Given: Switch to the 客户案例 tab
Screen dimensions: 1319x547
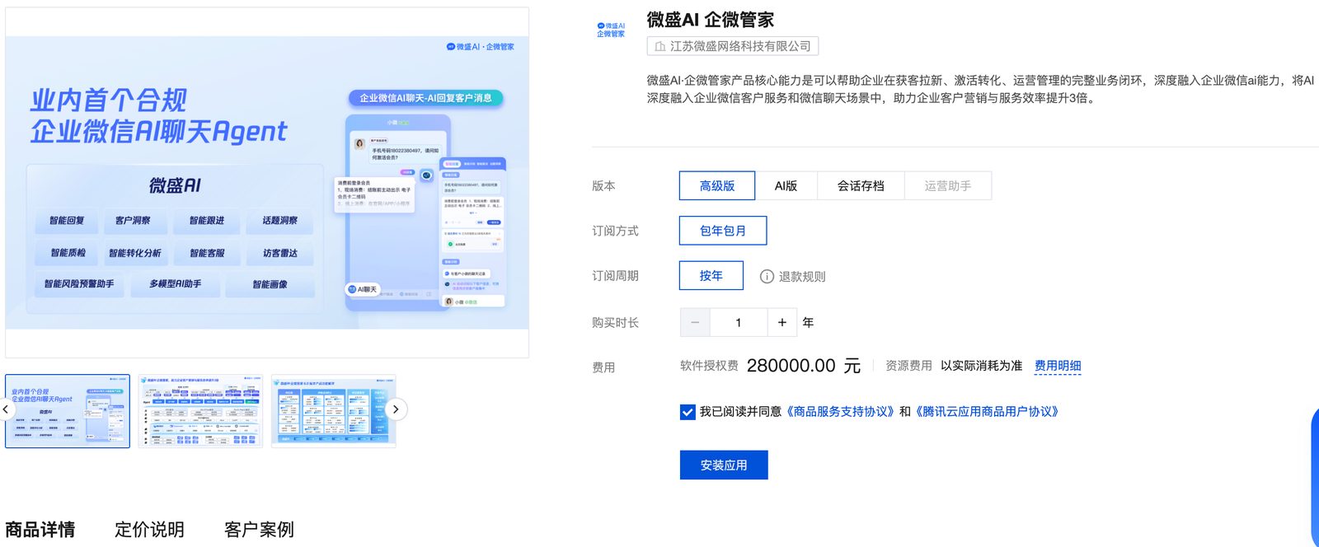Looking at the screenshot, I should tap(259, 530).
